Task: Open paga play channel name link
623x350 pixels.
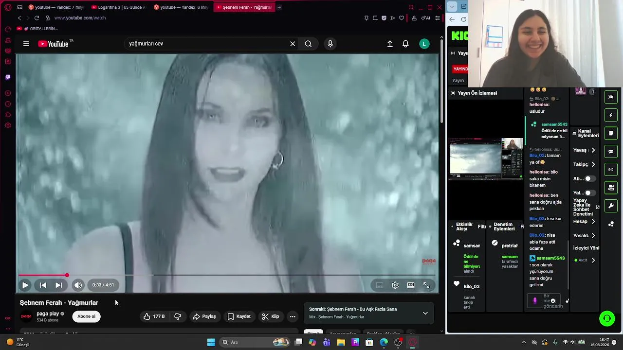Action: tap(48, 314)
